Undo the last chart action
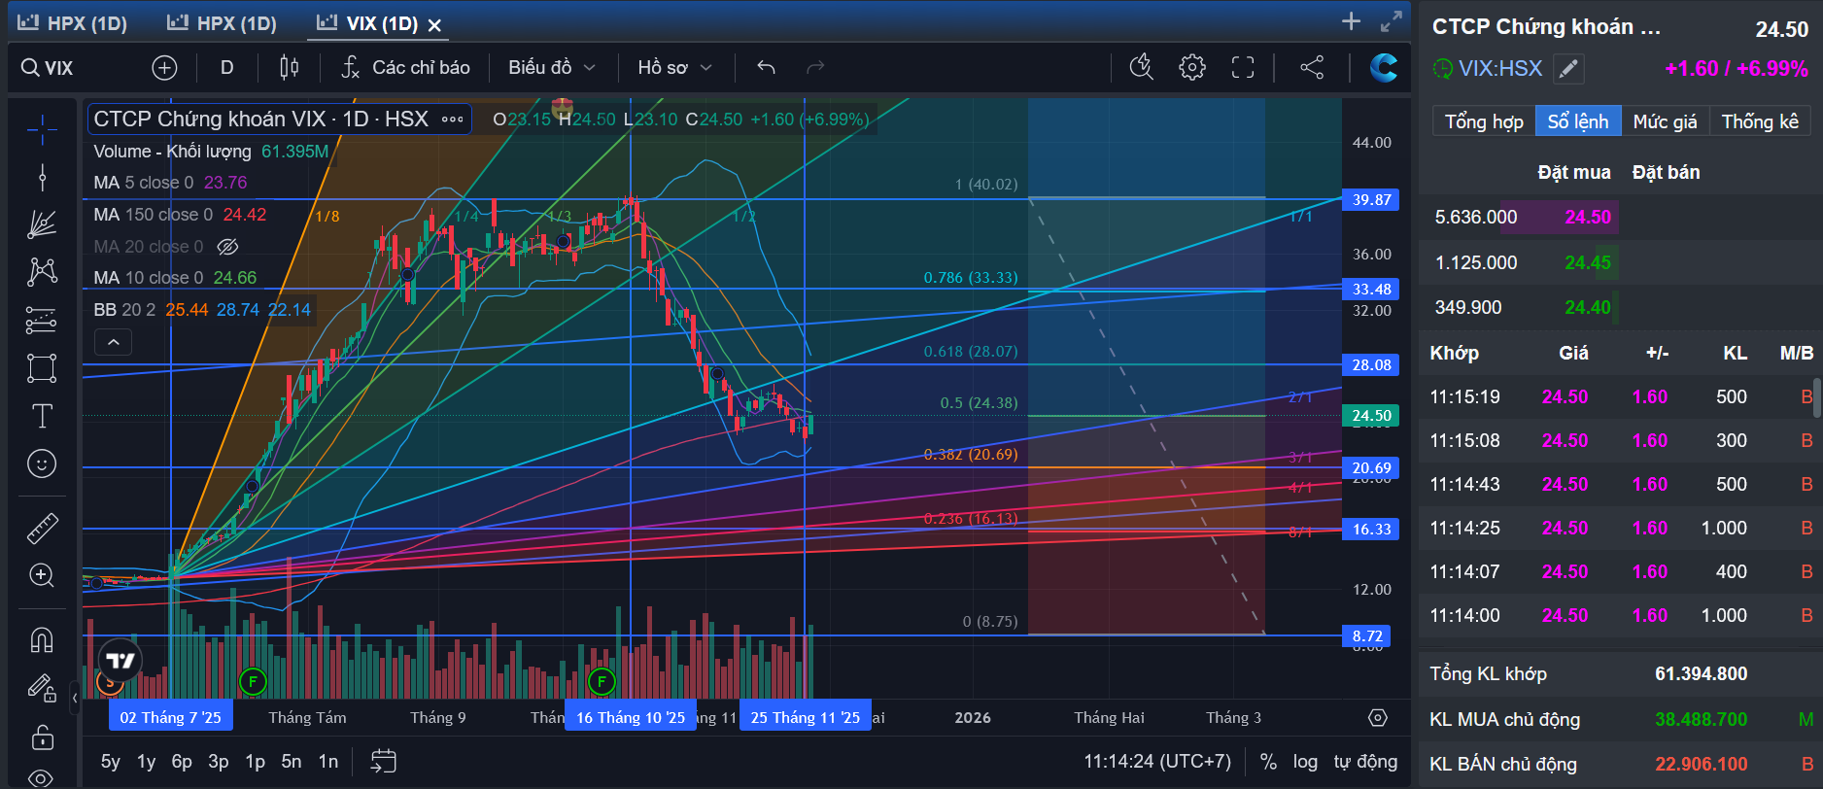 tap(766, 67)
